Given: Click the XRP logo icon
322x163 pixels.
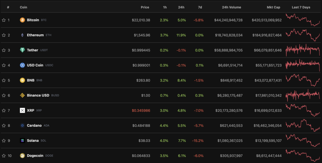Looking at the screenshot, I should pos(22,110).
